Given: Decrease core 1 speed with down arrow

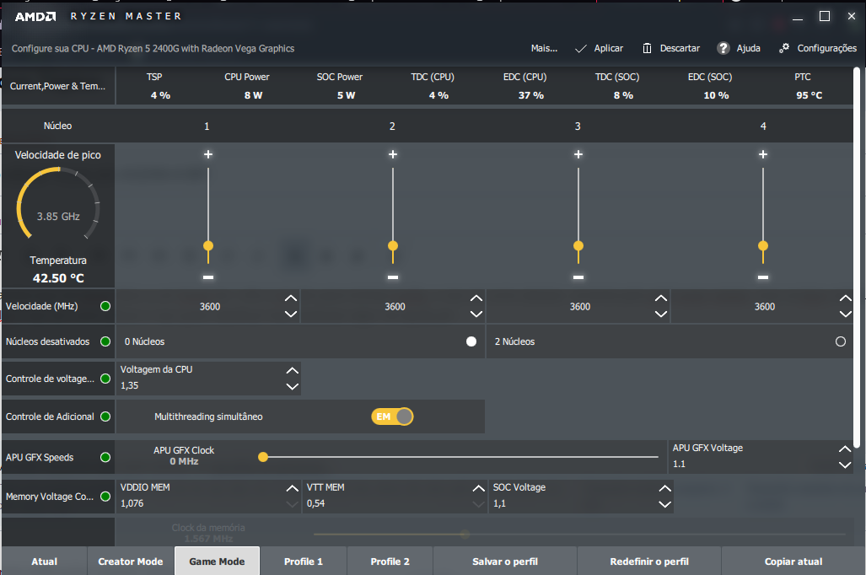Looking at the screenshot, I should pos(291,314).
